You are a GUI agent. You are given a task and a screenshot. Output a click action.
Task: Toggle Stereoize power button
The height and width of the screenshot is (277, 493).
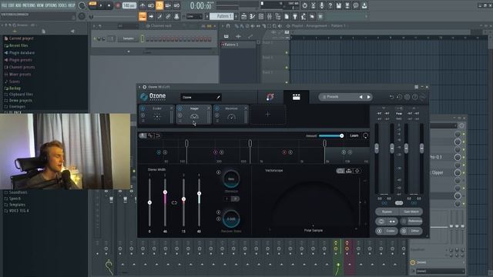(218, 172)
